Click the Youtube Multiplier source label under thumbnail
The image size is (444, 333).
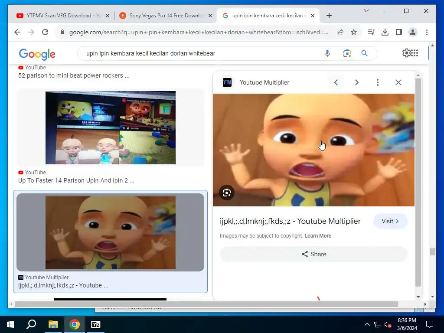pos(47,277)
